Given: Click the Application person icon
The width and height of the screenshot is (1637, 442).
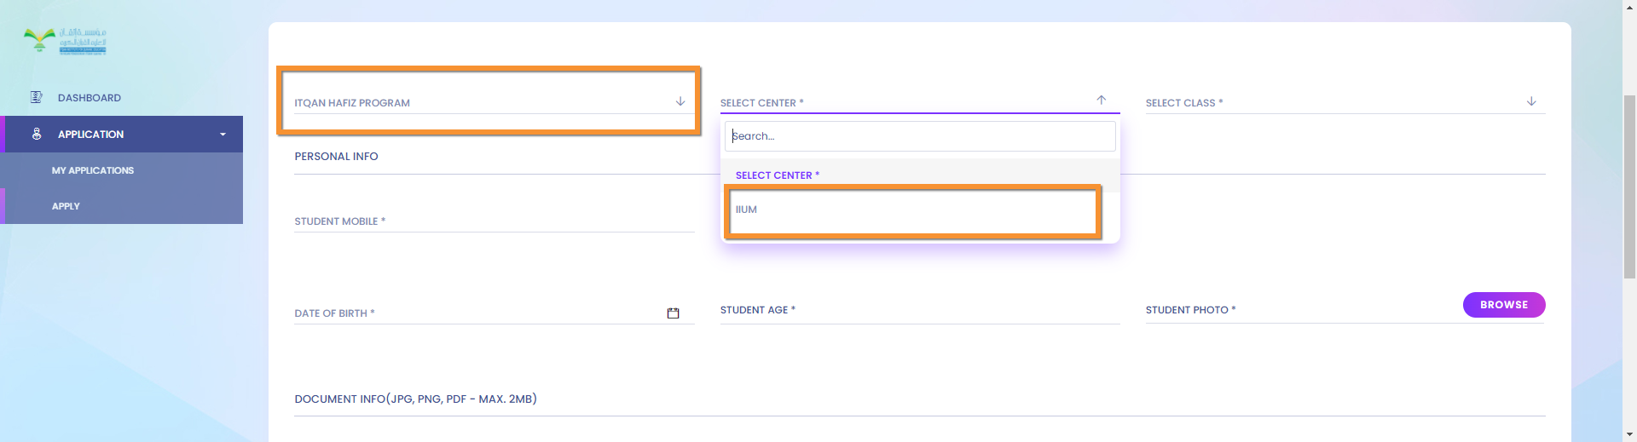Looking at the screenshot, I should pos(37,134).
